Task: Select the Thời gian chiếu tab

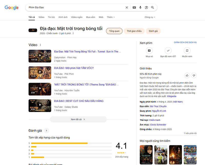Action: [134, 31]
